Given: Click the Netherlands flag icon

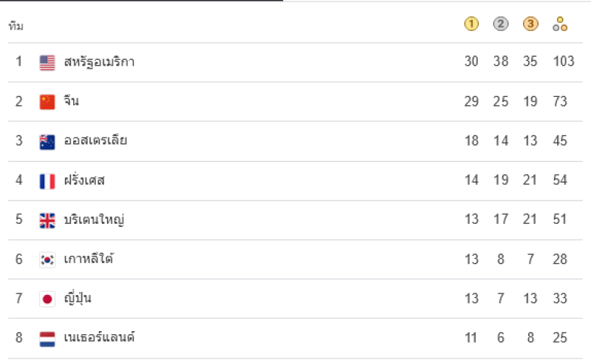Looking at the screenshot, I should coord(47,339).
